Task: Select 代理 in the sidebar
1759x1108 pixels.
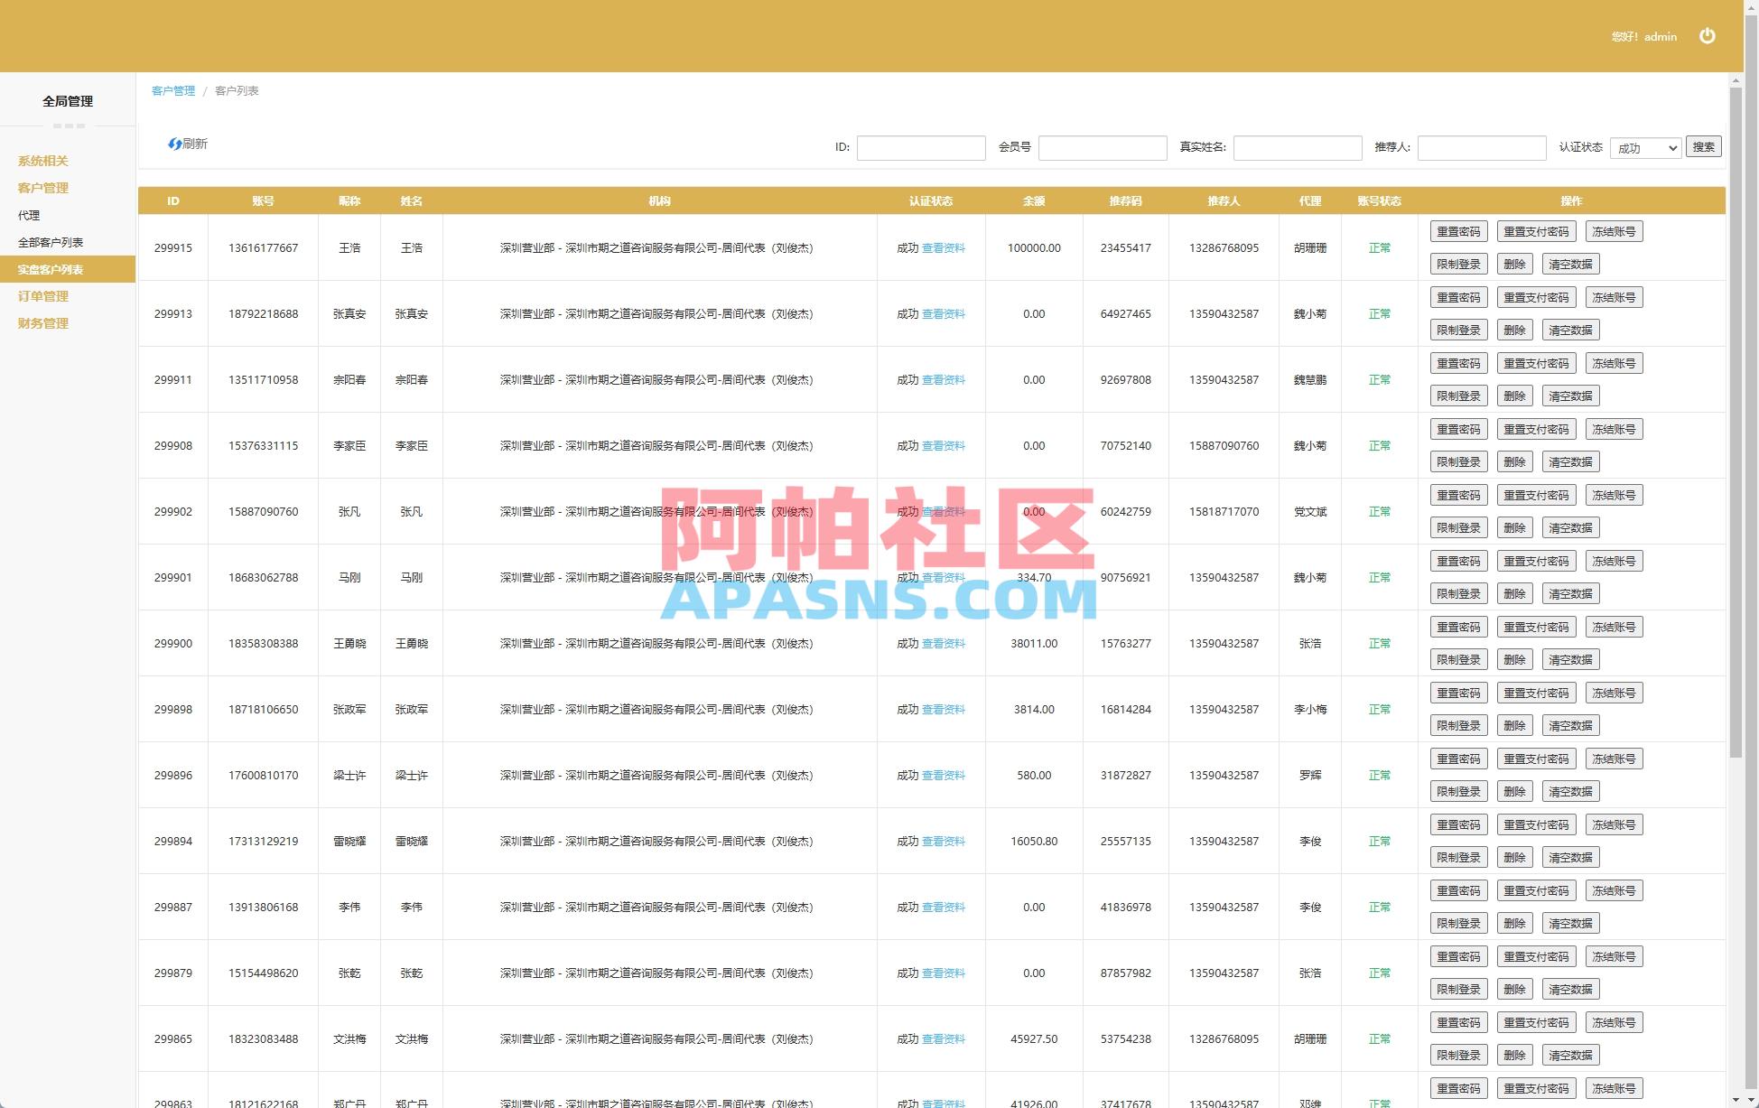Action: pos(30,215)
